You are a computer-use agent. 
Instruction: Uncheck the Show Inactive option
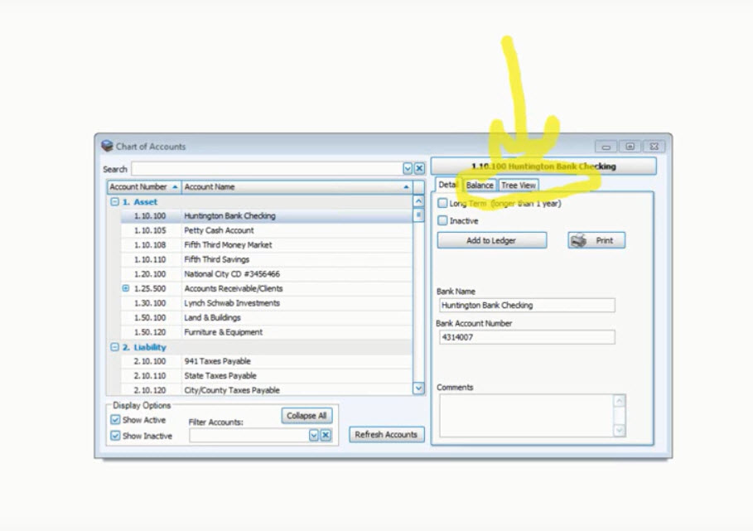[x=115, y=436]
